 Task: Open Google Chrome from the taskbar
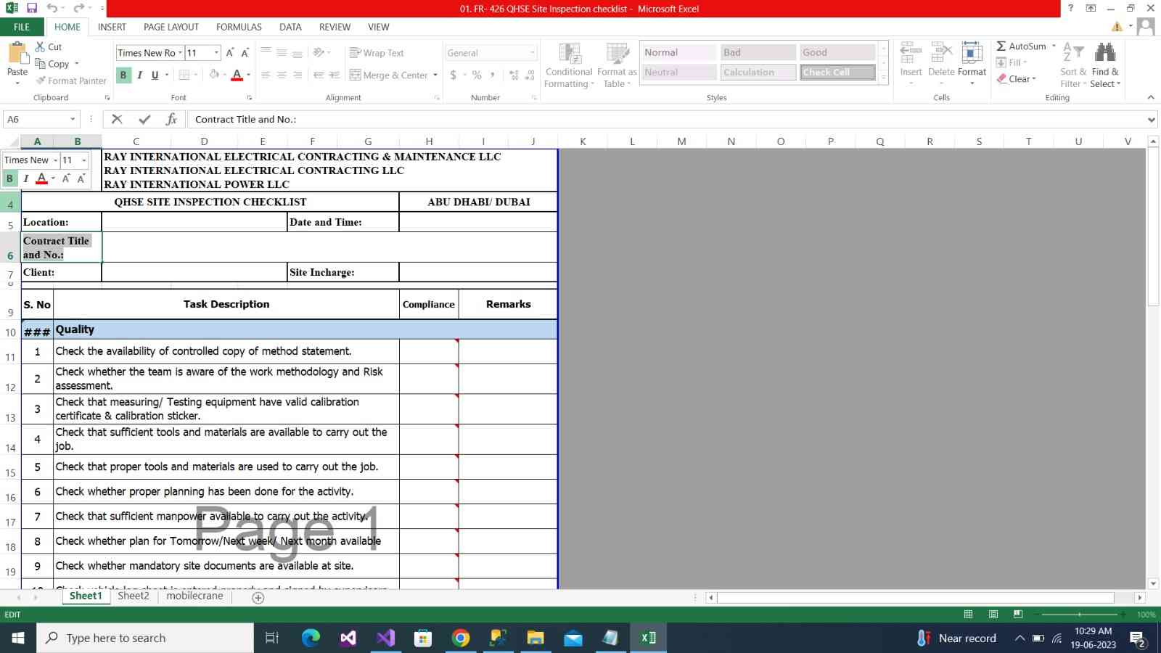point(460,638)
